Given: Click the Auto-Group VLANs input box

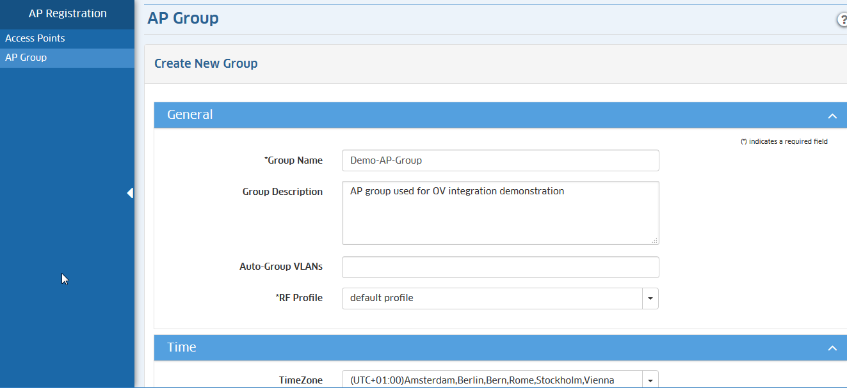Looking at the screenshot, I should [500, 267].
